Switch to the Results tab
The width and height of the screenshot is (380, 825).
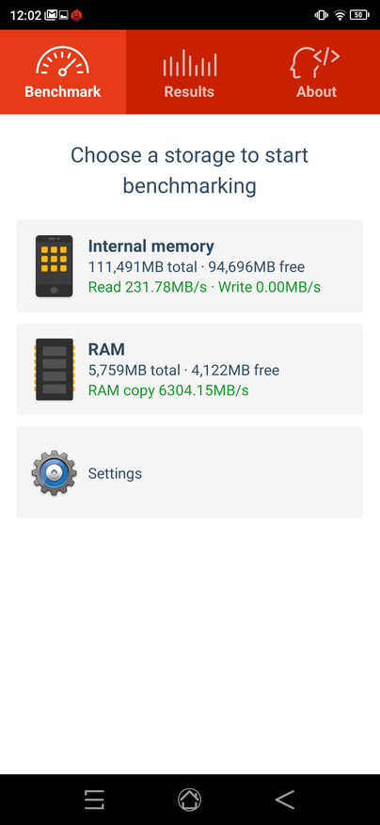[x=189, y=71]
